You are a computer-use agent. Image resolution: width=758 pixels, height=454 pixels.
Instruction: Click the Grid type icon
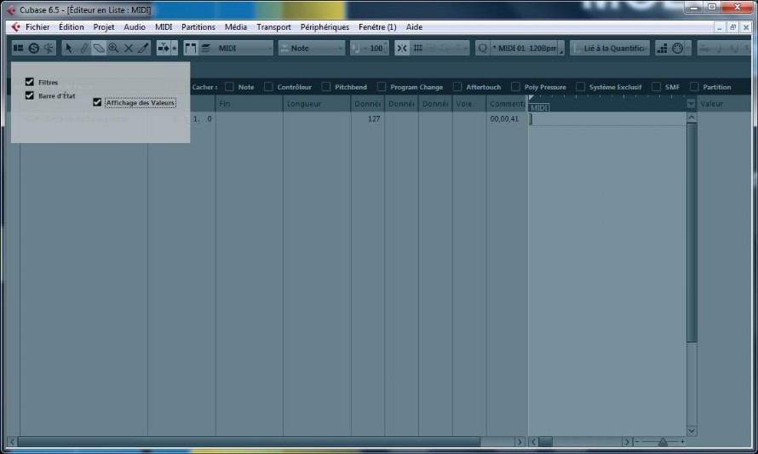pos(418,48)
